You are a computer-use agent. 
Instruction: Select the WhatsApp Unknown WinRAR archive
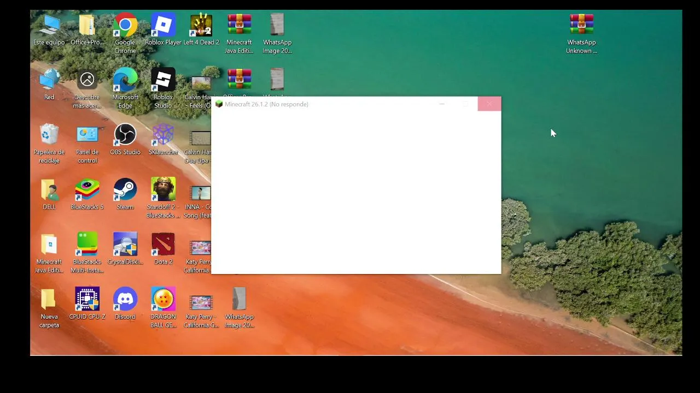click(x=581, y=34)
